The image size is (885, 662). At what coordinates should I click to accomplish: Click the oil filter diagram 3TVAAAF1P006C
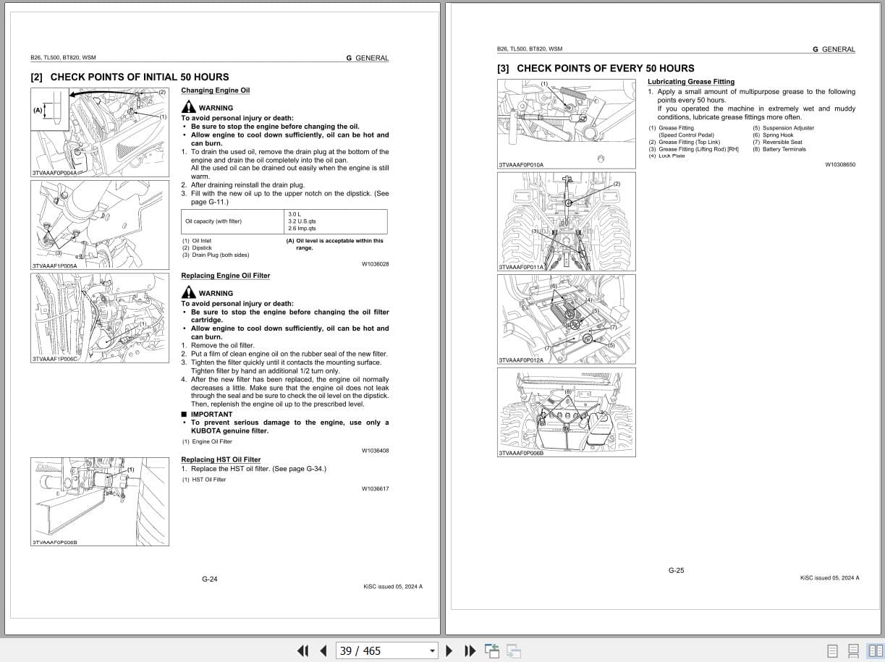tap(100, 318)
